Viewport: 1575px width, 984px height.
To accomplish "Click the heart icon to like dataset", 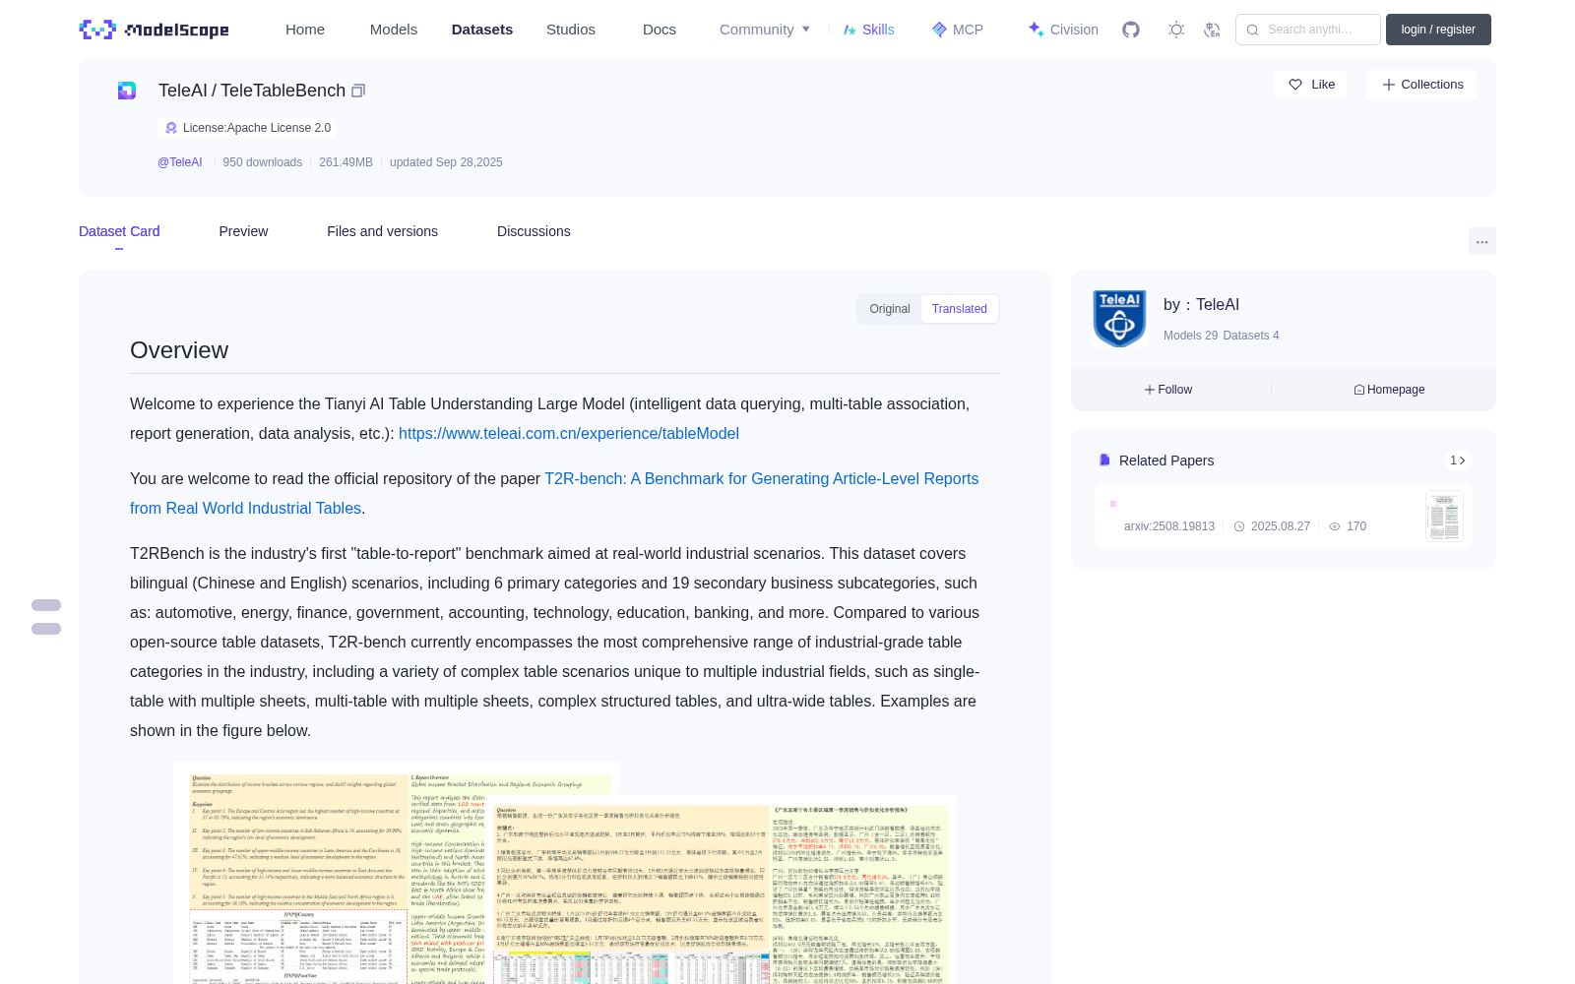I will tap(1295, 85).
